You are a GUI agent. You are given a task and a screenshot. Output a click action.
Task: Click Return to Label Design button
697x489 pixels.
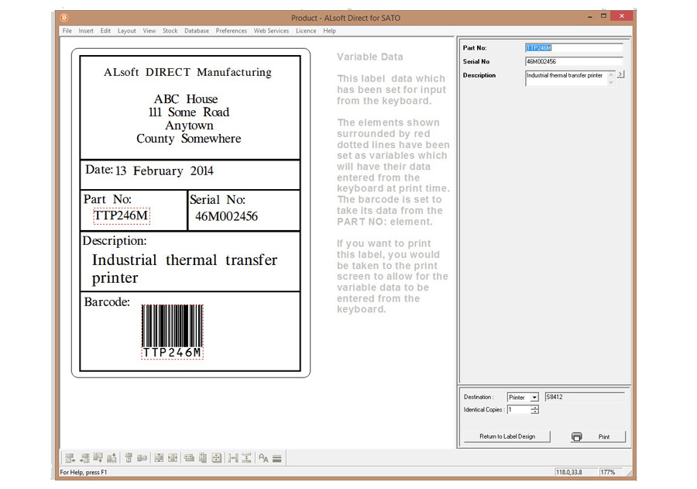(507, 436)
